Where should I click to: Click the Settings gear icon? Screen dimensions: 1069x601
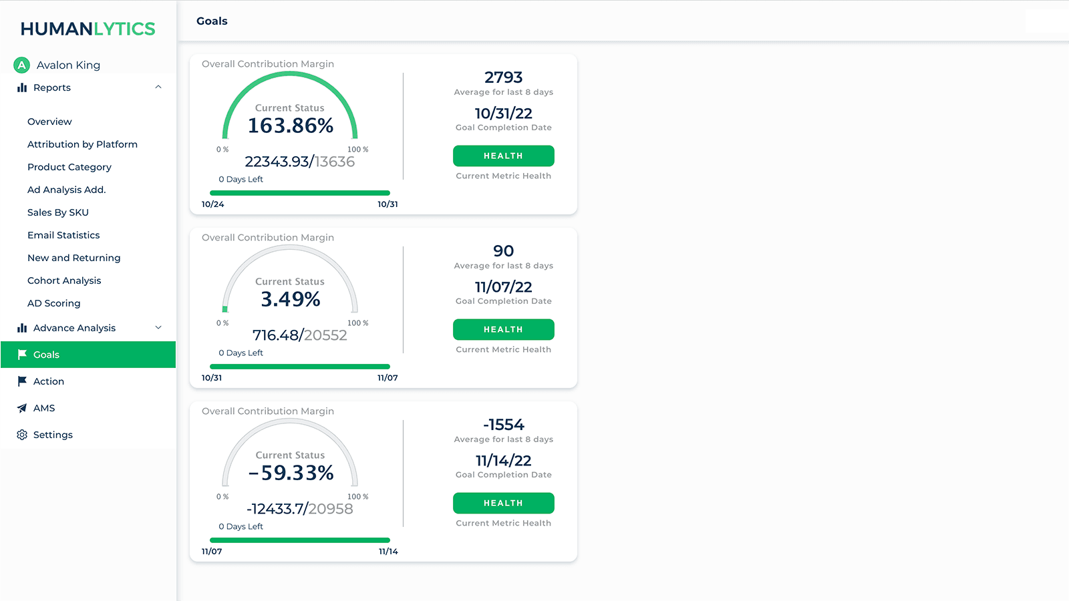coord(21,434)
